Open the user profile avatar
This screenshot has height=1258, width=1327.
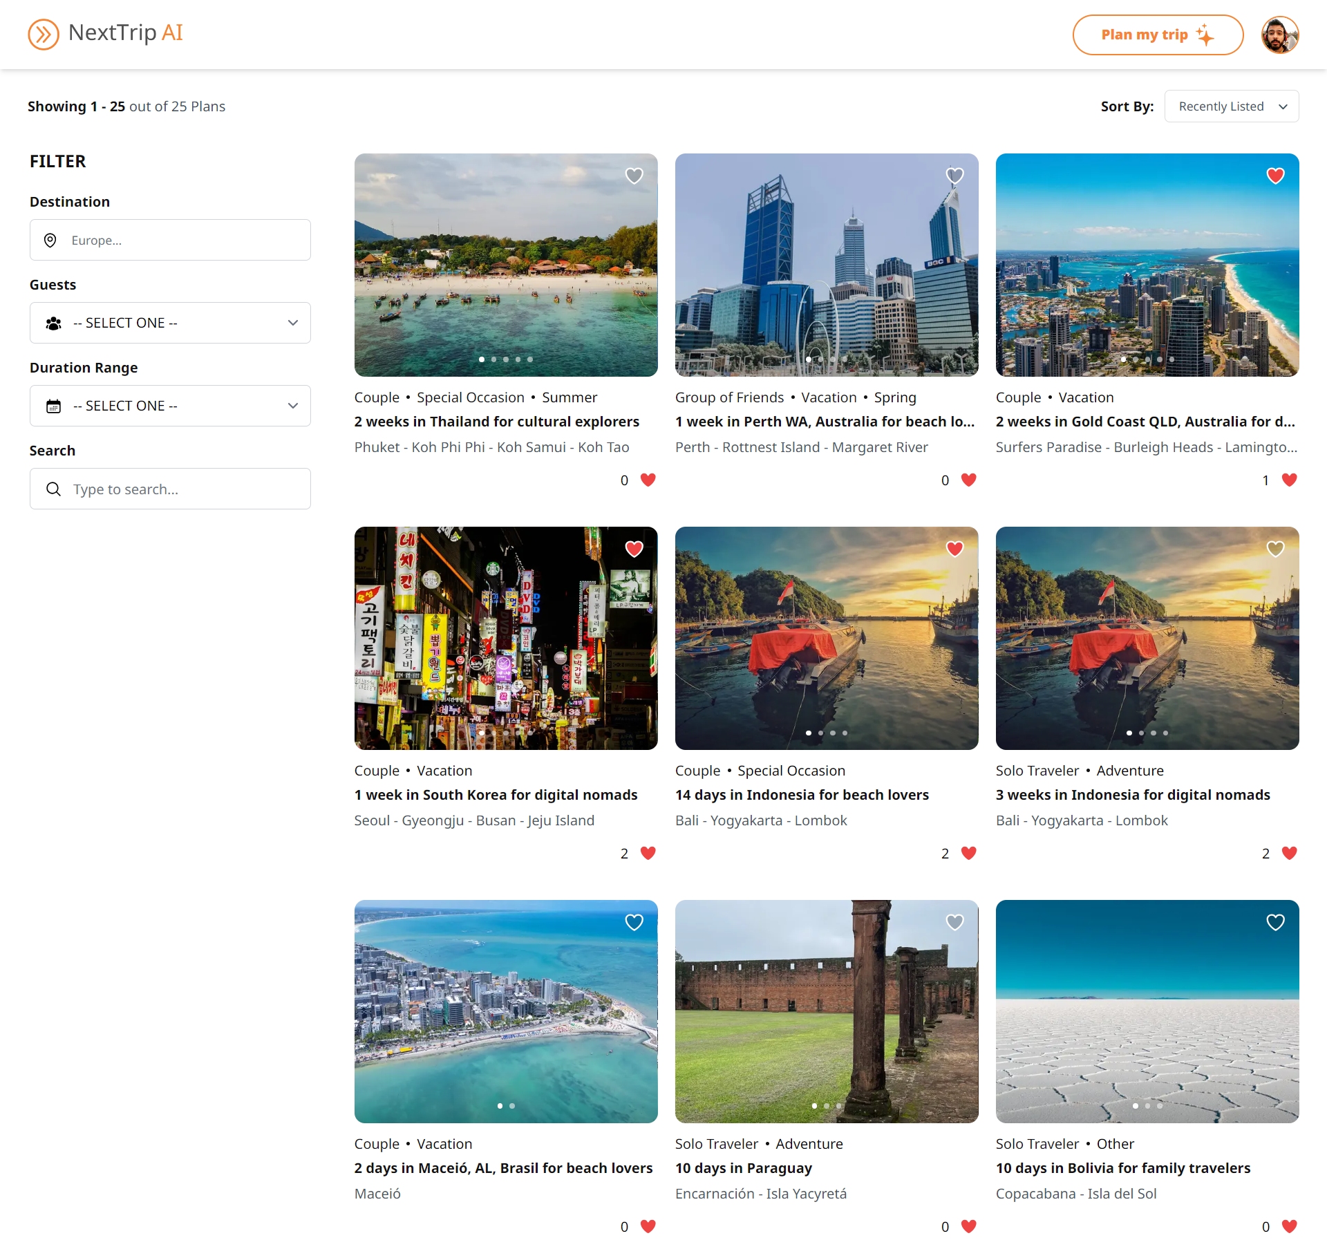pos(1279,35)
